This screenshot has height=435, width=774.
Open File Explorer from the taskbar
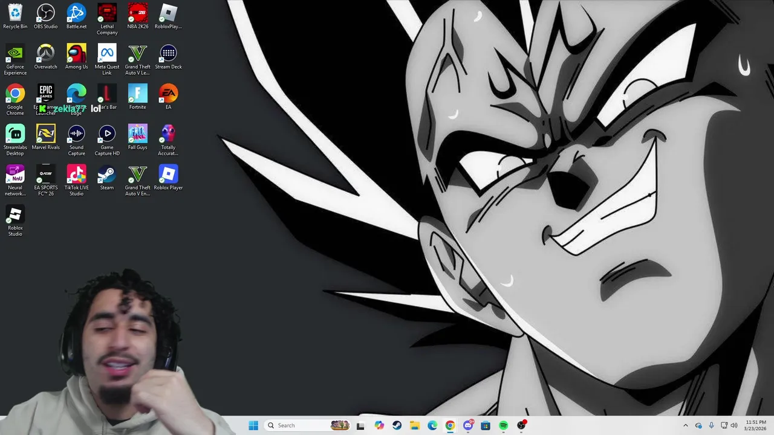pos(415,425)
